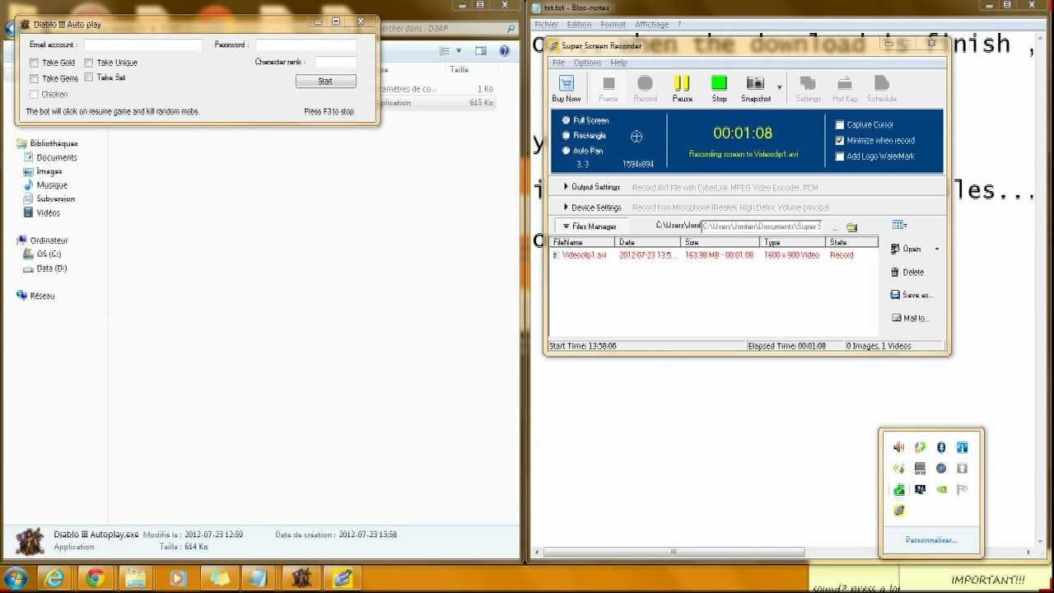The image size is (1054, 593).
Task: Toggle the Explorer preview pane icon
Action: (481, 51)
